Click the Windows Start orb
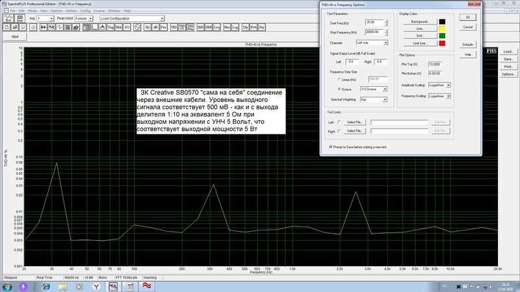Screen dimensions: 520x292 pyautogui.click(x=7, y=286)
